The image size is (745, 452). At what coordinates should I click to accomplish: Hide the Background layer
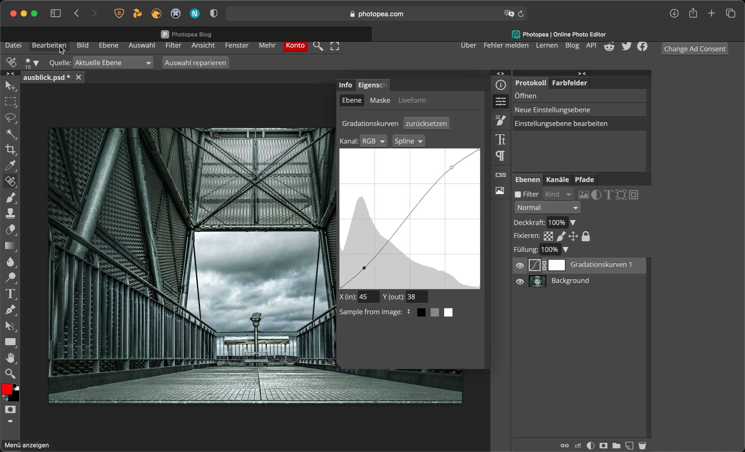520,281
